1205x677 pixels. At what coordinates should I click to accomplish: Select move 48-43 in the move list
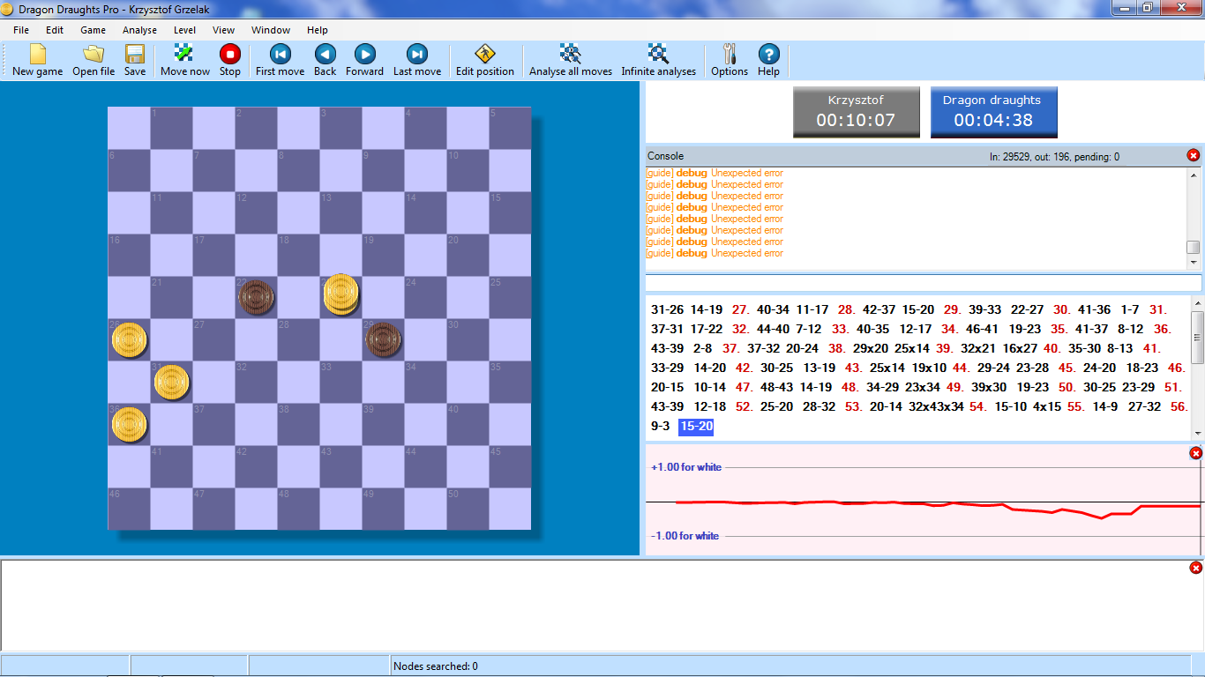point(776,388)
